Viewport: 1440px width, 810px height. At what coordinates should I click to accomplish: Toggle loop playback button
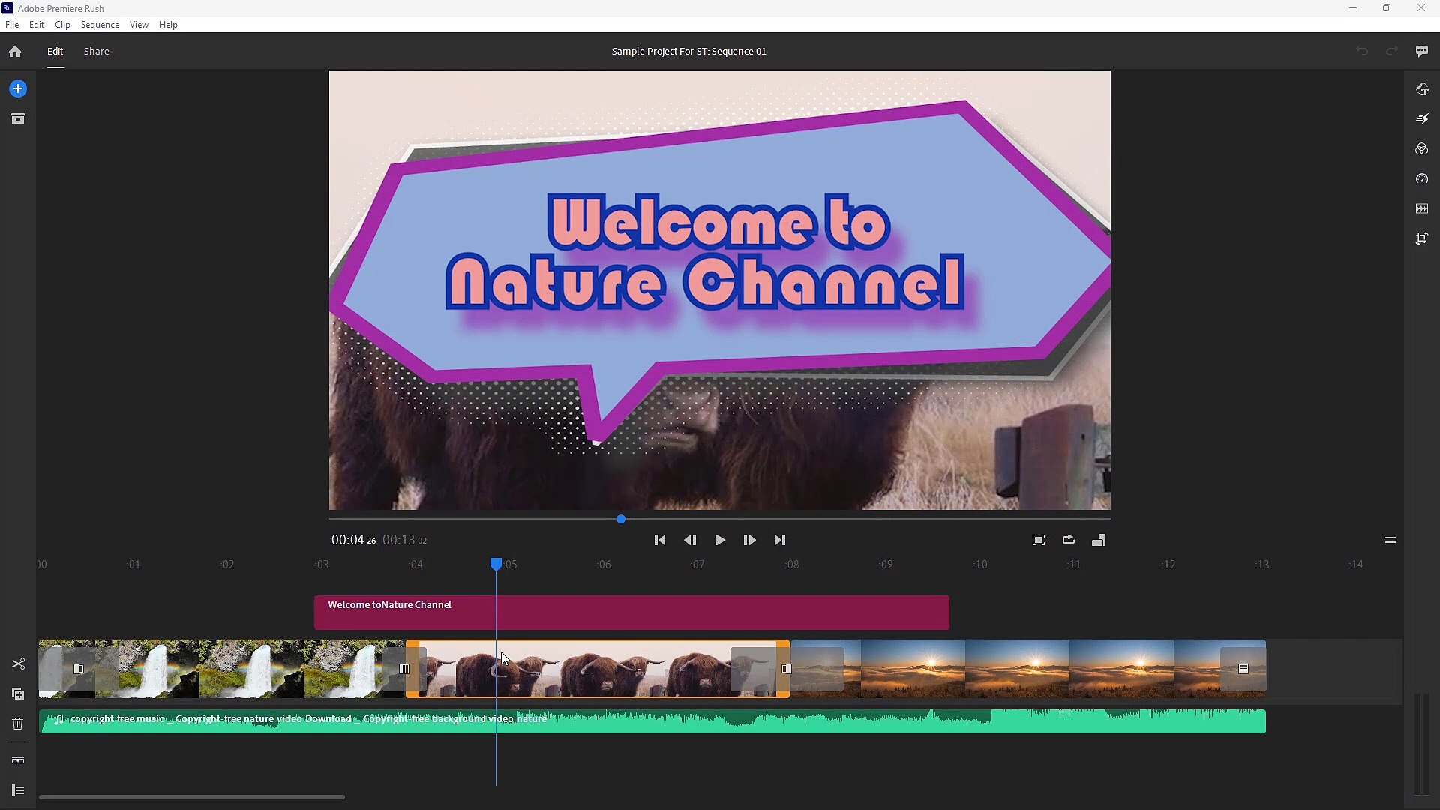point(1069,540)
